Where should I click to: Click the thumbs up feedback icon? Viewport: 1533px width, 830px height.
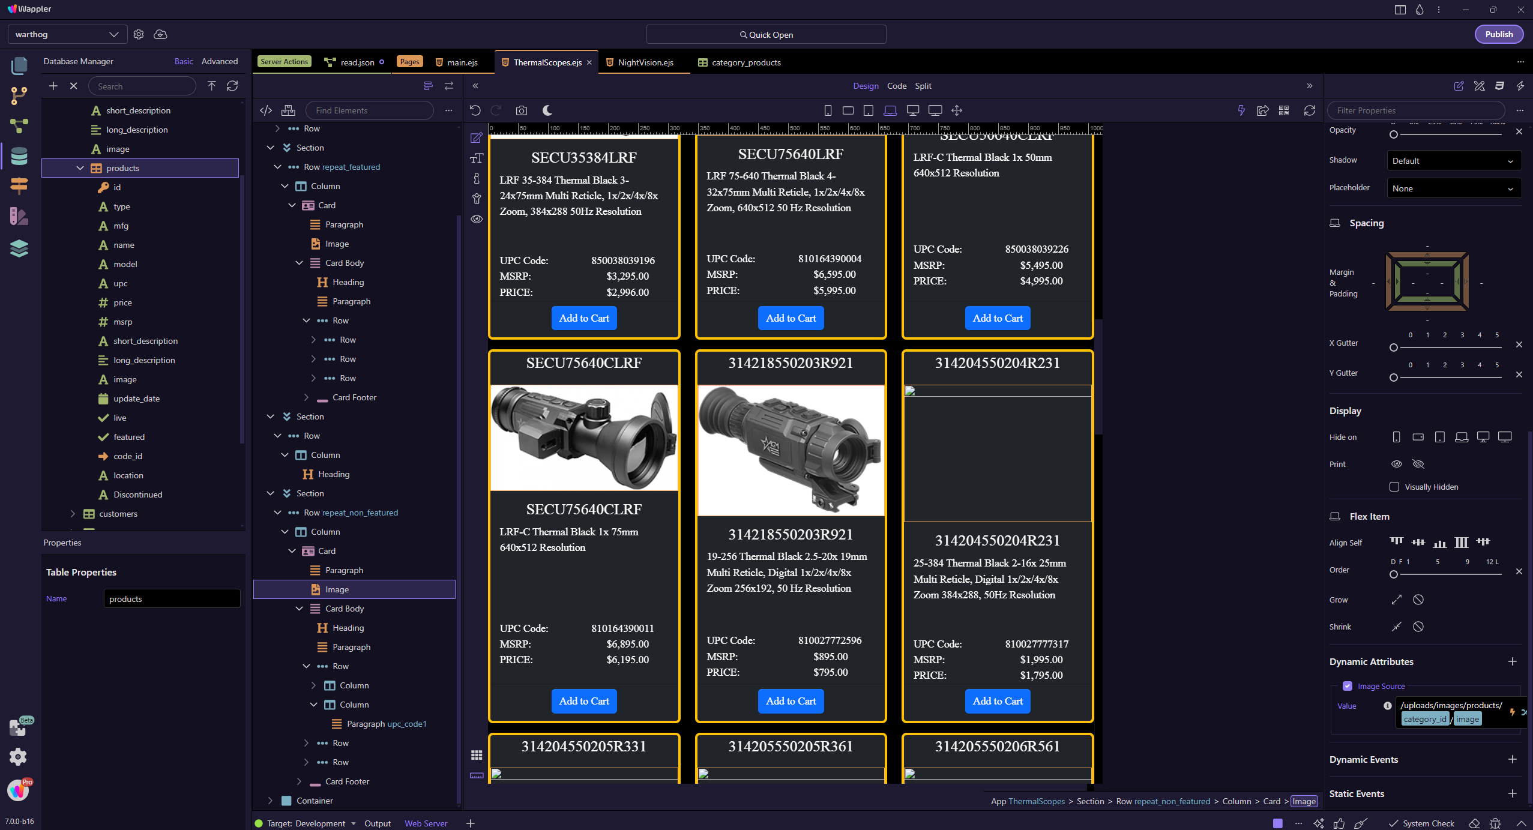(1339, 823)
